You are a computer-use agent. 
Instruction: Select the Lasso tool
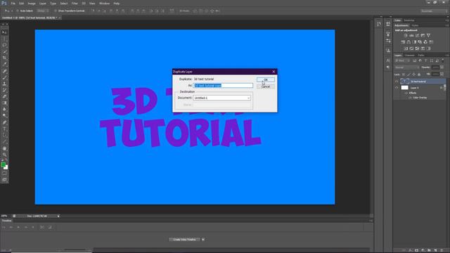(4, 45)
